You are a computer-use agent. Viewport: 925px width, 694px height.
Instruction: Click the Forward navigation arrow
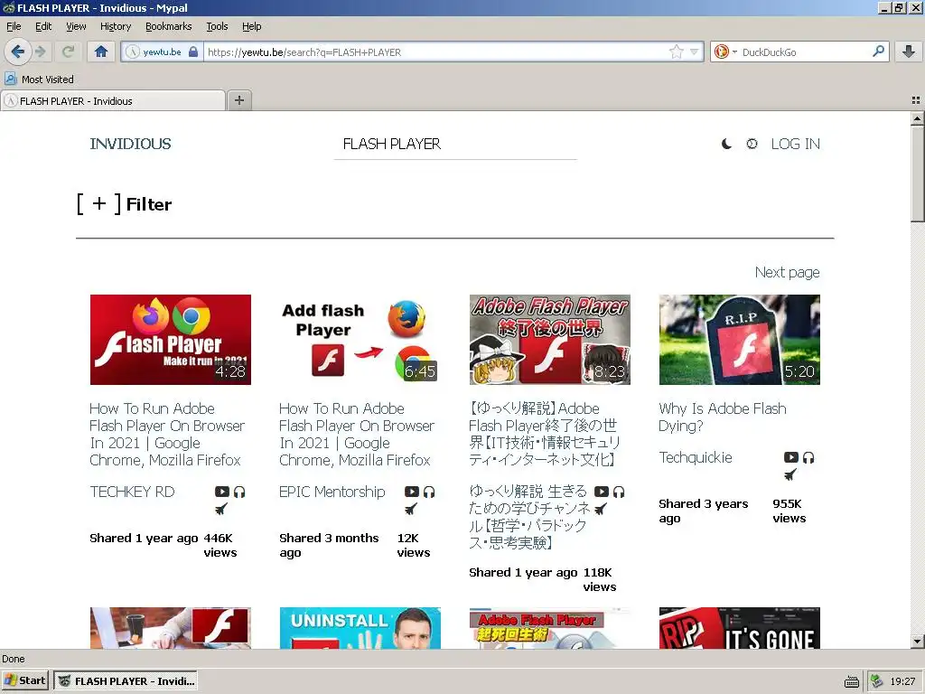click(40, 52)
